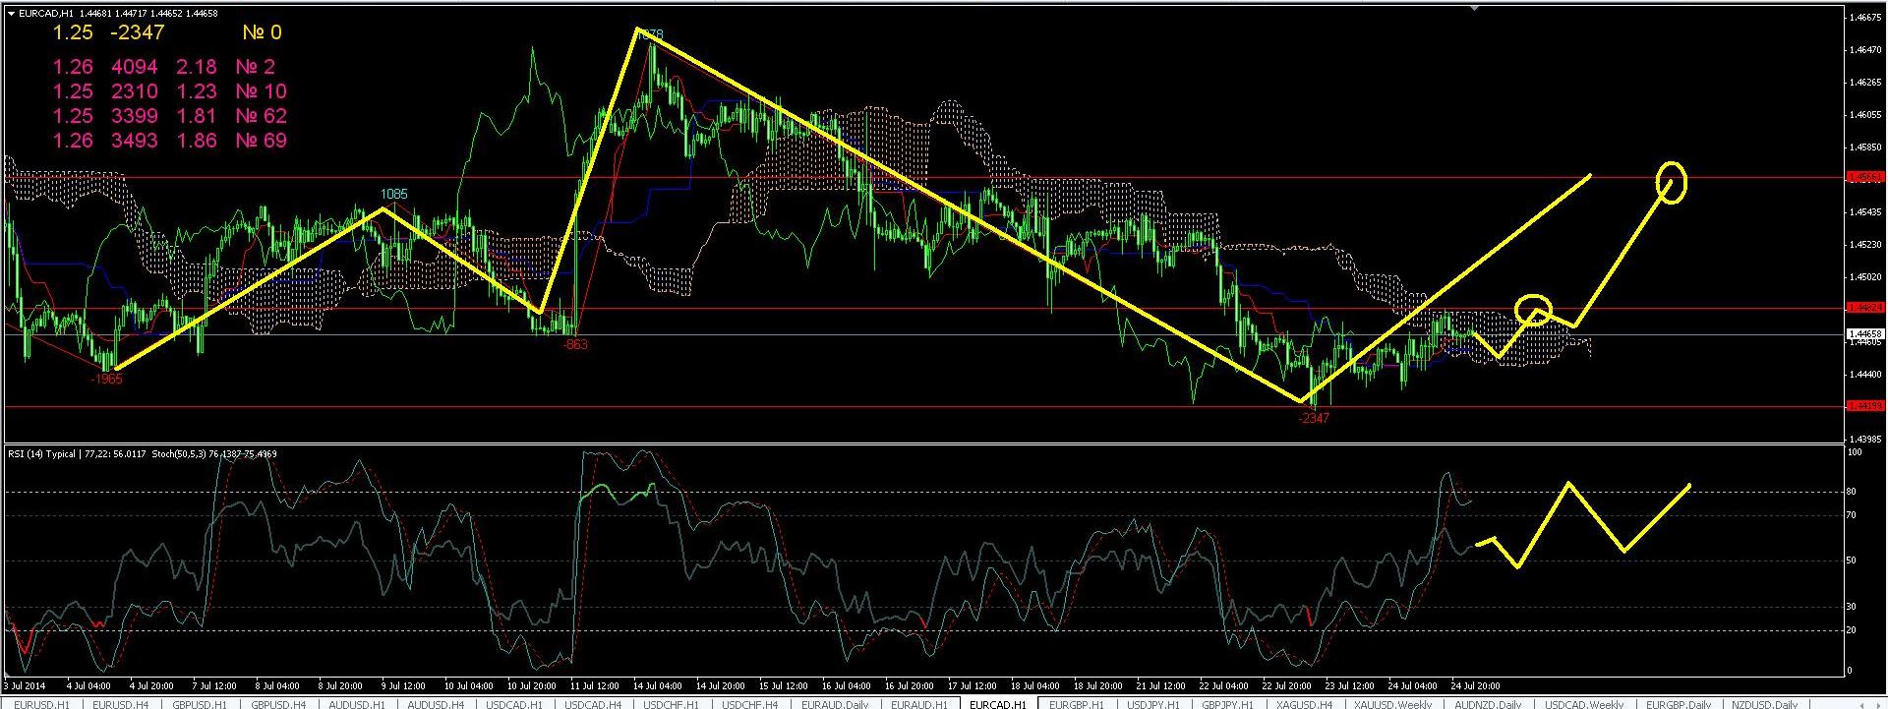Open the GBPUSD,H1 chart tab
The height and width of the screenshot is (709, 1888).
pyautogui.click(x=200, y=703)
